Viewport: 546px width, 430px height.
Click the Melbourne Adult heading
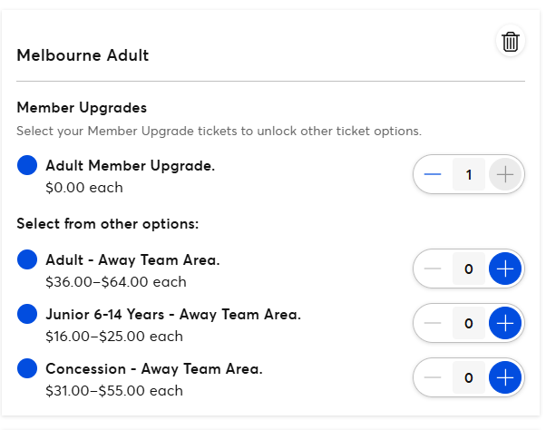[83, 55]
